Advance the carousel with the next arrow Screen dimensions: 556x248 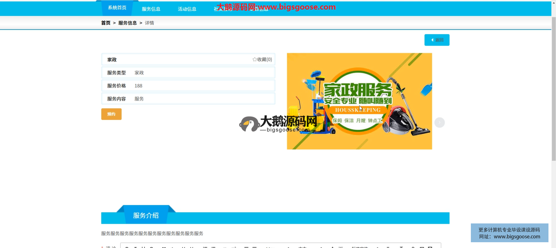pos(439,123)
